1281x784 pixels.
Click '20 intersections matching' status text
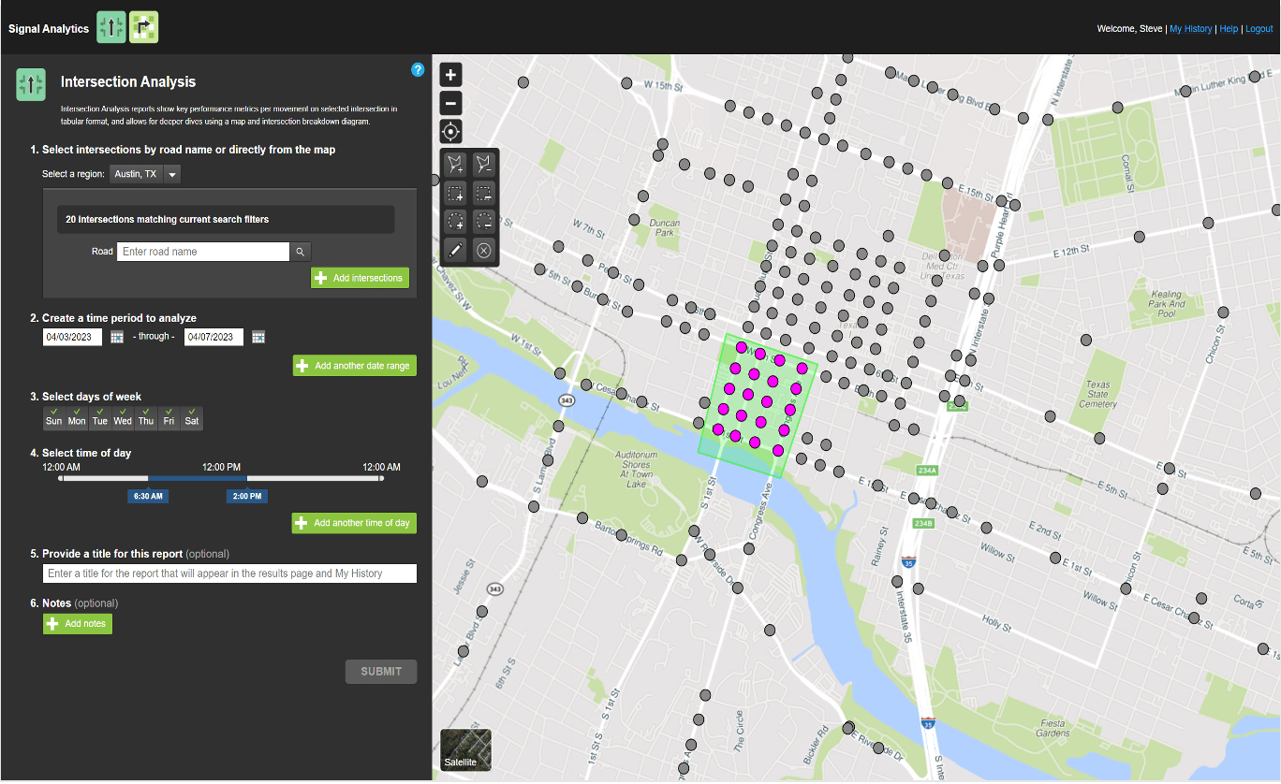[168, 220]
